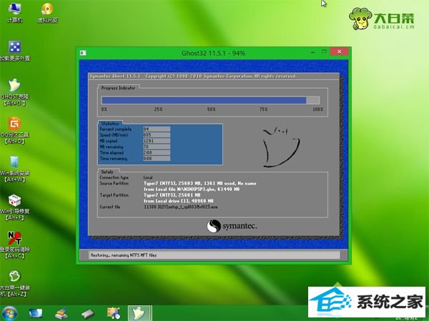Click the Ghost ghost mascot drawing
Viewport: 429px width, 321px height.
pyautogui.click(x=281, y=147)
